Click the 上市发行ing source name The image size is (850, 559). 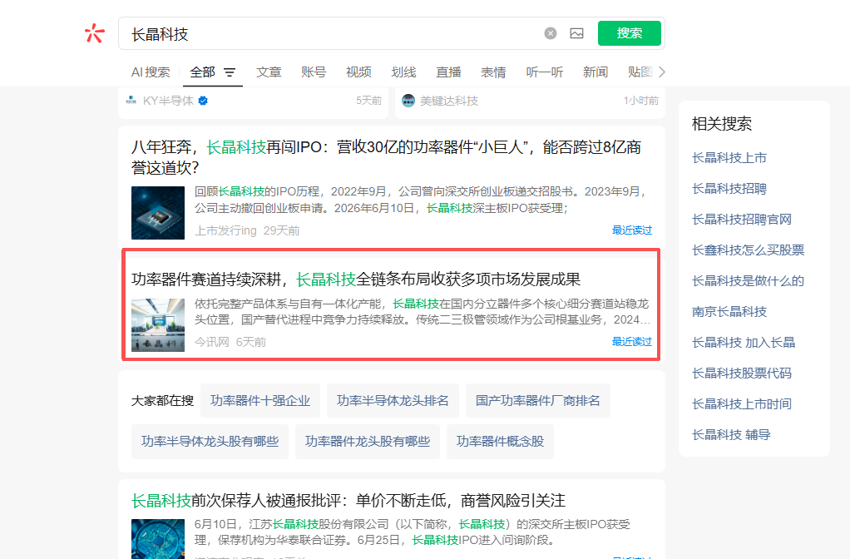click(x=225, y=230)
